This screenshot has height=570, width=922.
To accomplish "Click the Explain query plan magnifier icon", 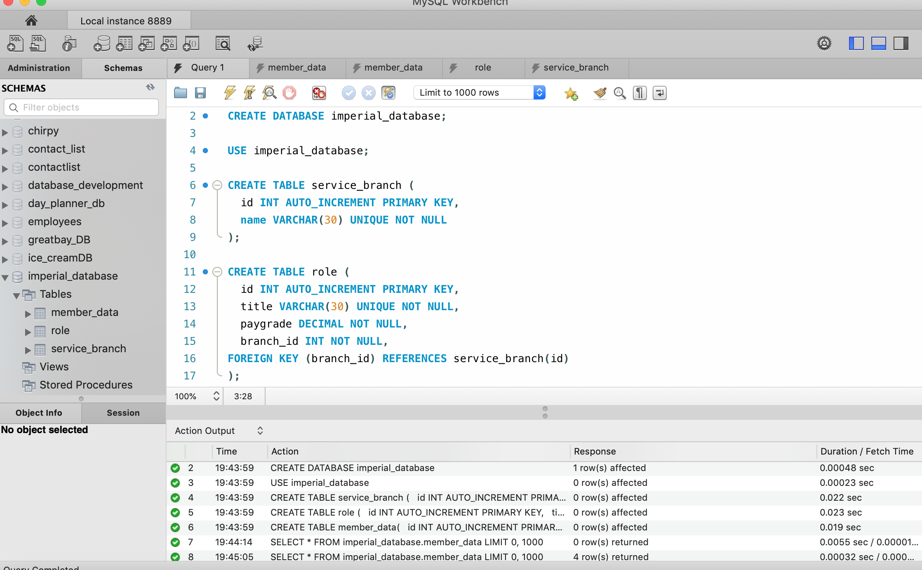I will coord(269,93).
